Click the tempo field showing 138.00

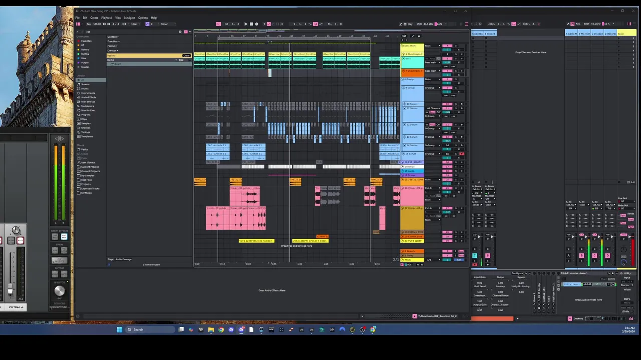[97, 24]
